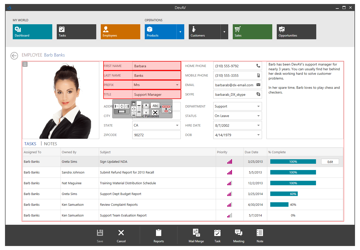Switch to the NOTES tab
This screenshot has height=250, width=360.
pos(50,143)
